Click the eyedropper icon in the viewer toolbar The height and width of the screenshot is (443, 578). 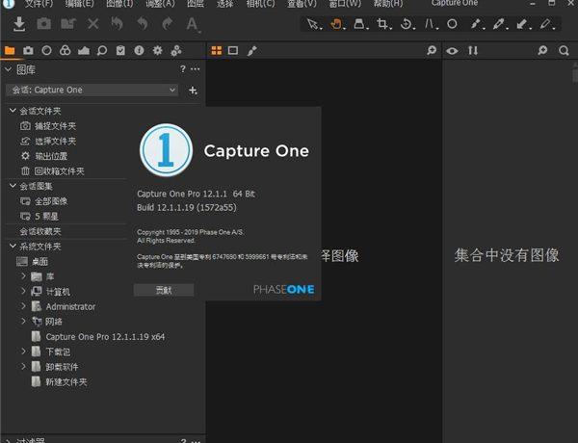coord(252,50)
